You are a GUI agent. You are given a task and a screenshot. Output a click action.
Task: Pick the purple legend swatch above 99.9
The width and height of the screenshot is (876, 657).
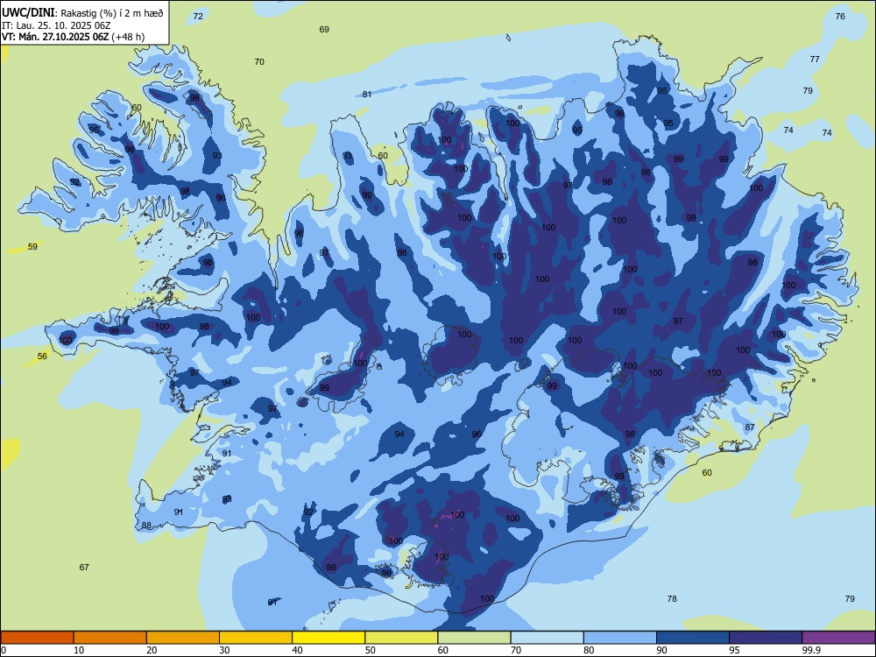(838, 638)
